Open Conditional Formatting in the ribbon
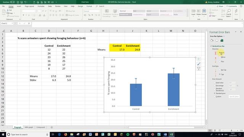The image size is (244, 137). click(x=107, y=13)
